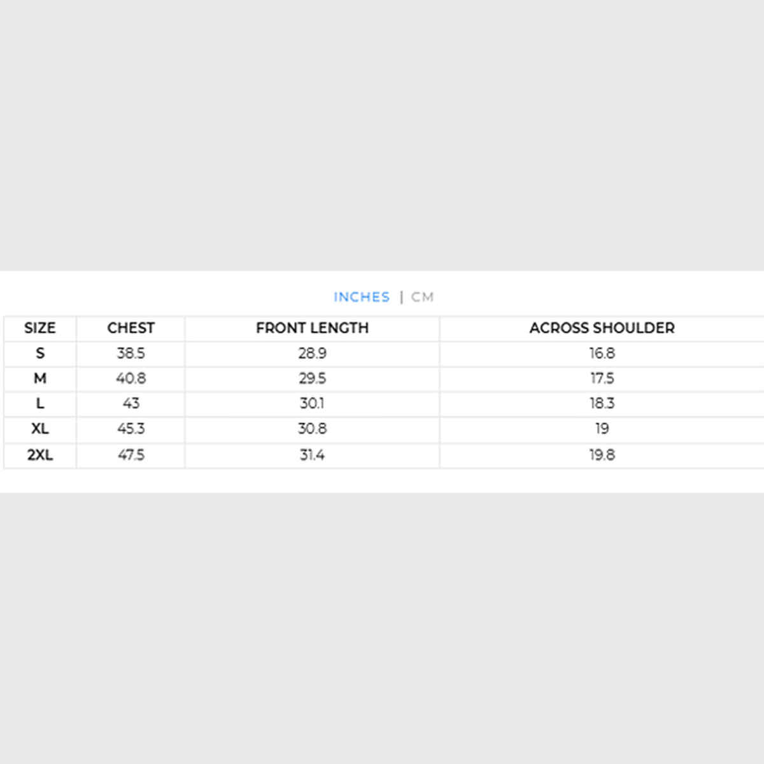Select the 2XL size row label
Image resolution: width=764 pixels, height=764 pixels.
point(40,455)
